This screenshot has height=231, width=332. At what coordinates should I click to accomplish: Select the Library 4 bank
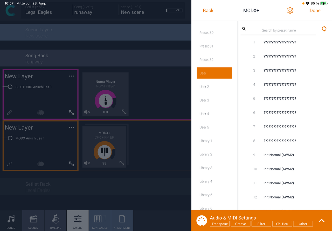(215, 181)
